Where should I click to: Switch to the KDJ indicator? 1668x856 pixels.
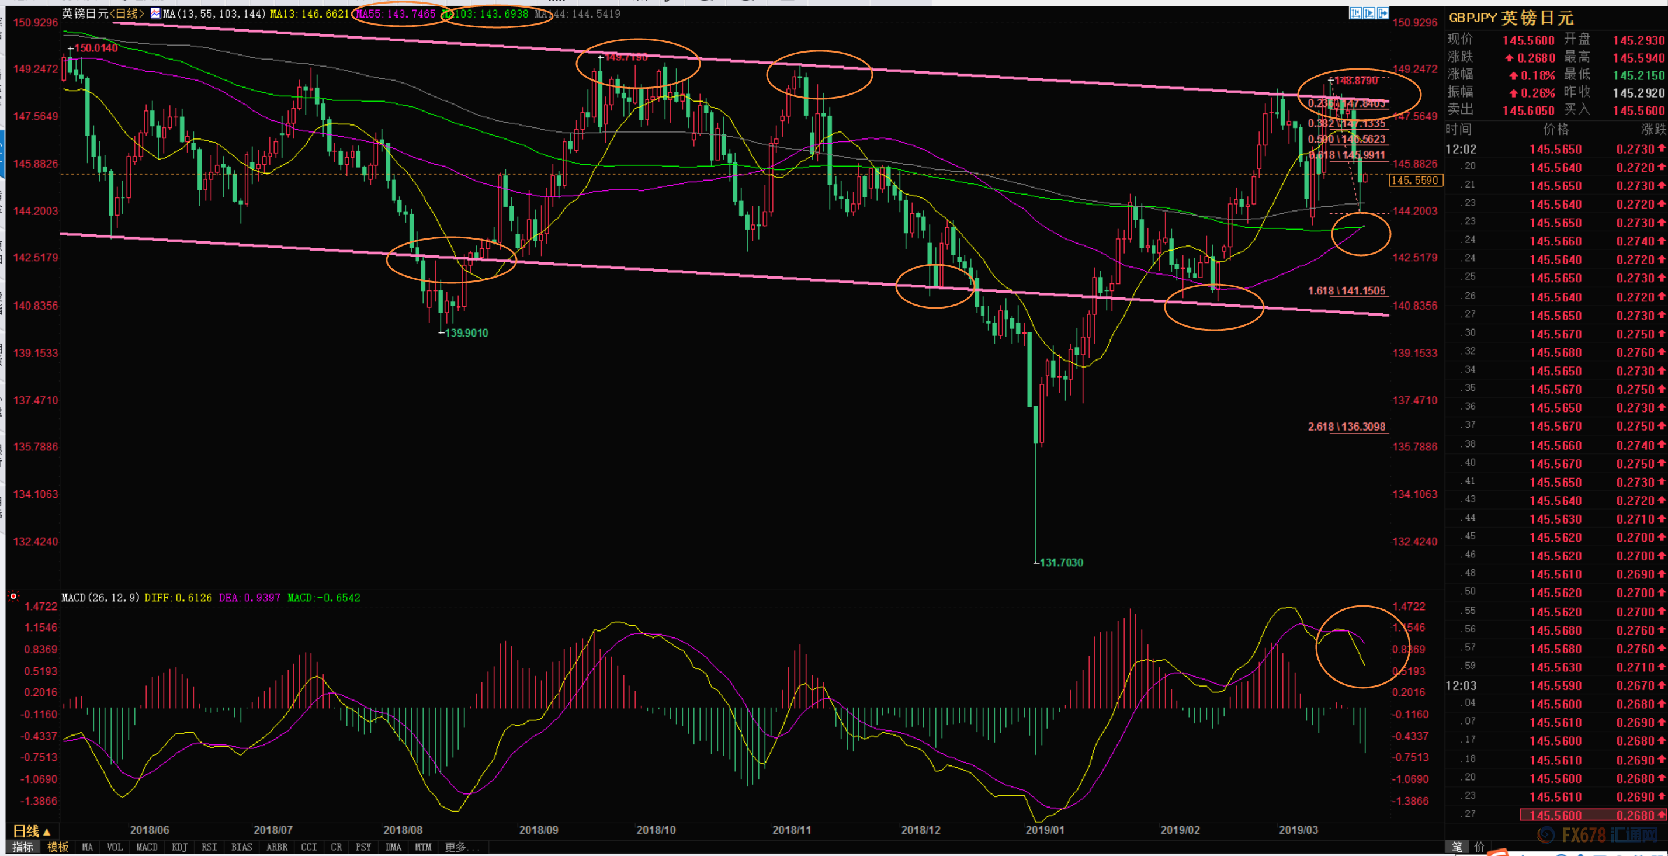coord(179,847)
